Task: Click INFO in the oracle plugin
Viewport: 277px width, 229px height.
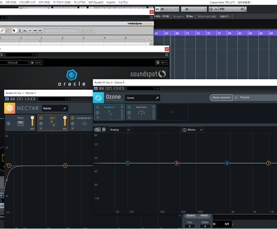Action: pos(161,63)
